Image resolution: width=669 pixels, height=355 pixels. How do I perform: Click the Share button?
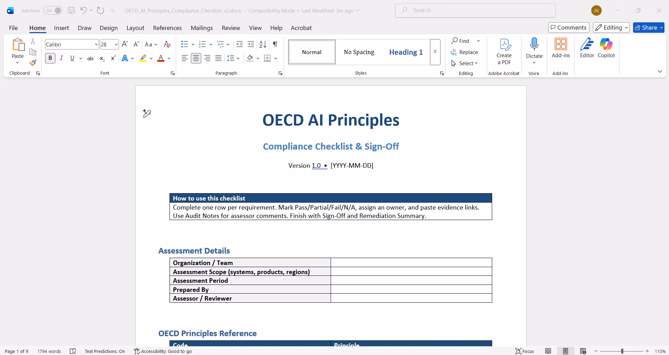pyautogui.click(x=648, y=28)
